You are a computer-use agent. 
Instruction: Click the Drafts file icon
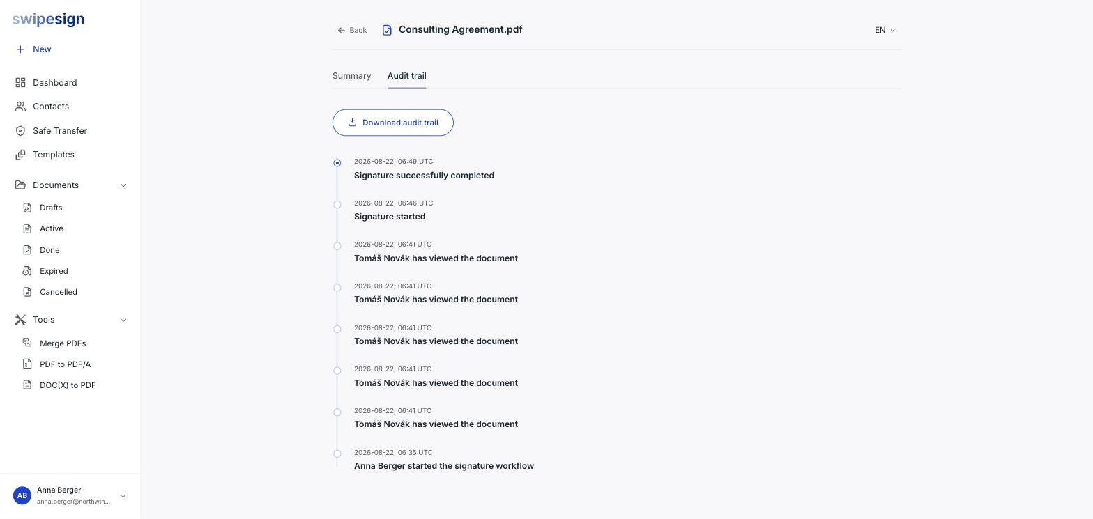point(27,208)
